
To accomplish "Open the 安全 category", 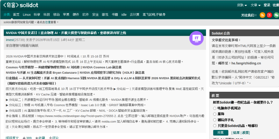I will click(x=95, y=15).
